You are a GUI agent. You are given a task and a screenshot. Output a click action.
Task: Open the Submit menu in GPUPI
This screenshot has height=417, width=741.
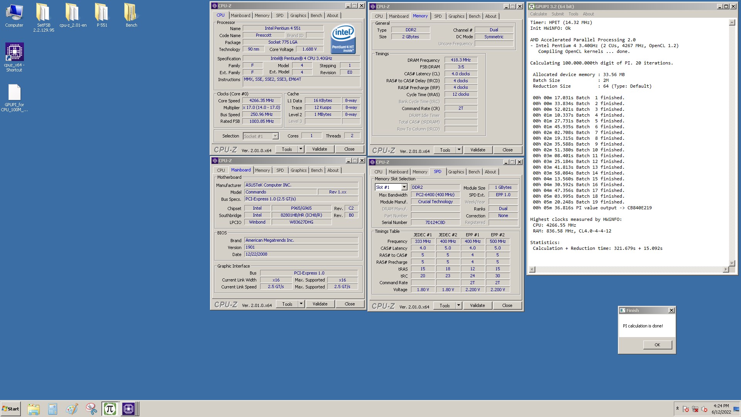tap(557, 14)
